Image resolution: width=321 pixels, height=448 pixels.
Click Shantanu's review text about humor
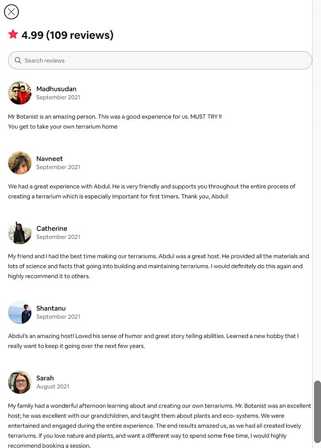point(153,341)
